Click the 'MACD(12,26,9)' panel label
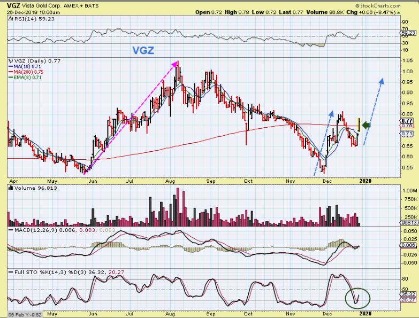The width and height of the screenshot is (419, 318). coord(36,230)
